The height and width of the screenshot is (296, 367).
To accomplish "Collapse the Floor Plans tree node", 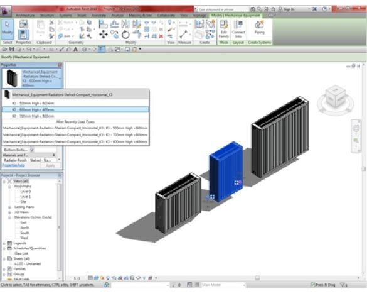I will [9, 186].
